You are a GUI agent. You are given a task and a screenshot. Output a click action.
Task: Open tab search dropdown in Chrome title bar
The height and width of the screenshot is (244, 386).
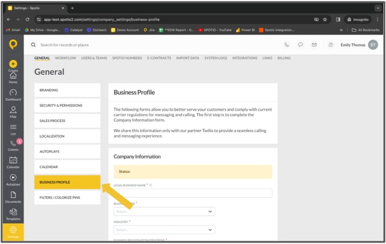[377, 8]
